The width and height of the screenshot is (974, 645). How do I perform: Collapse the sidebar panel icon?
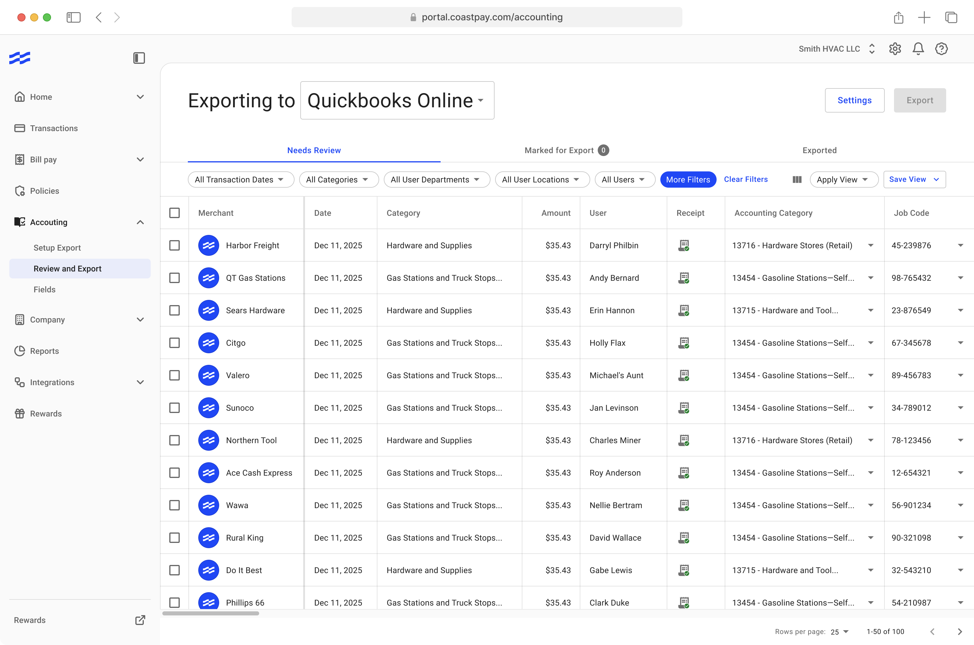pos(139,58)
